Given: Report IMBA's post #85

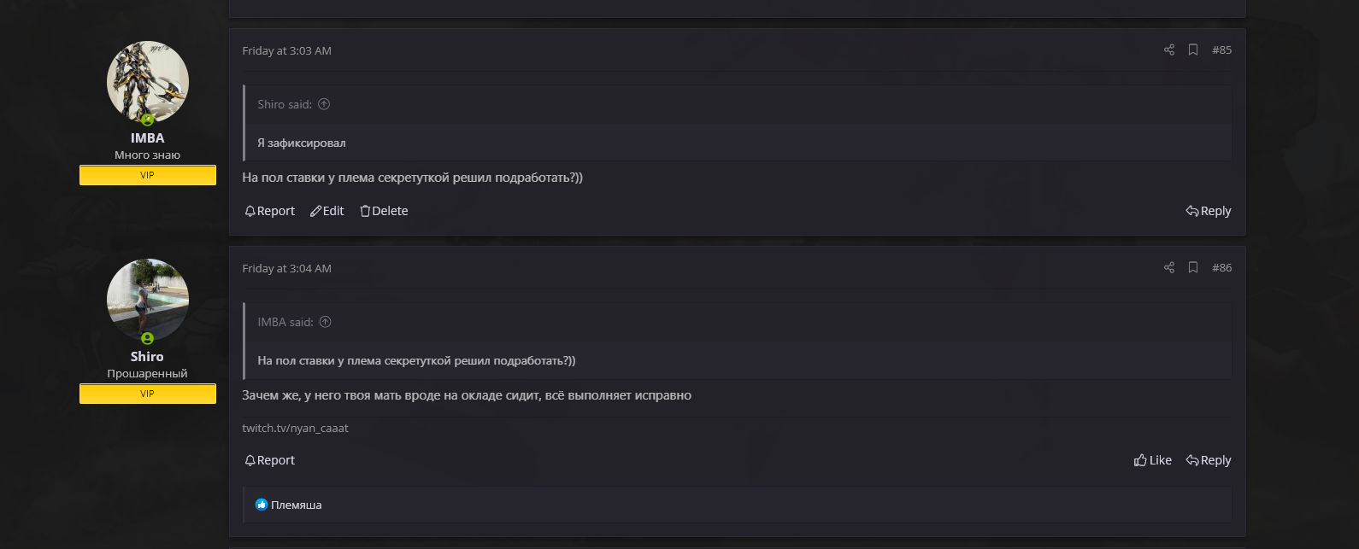Looking at the screenshot, I should pos(269,211).
